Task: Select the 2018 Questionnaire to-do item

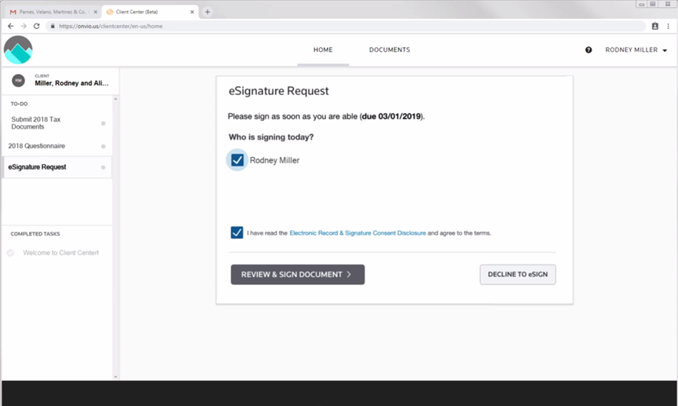Action: (37, 146)
